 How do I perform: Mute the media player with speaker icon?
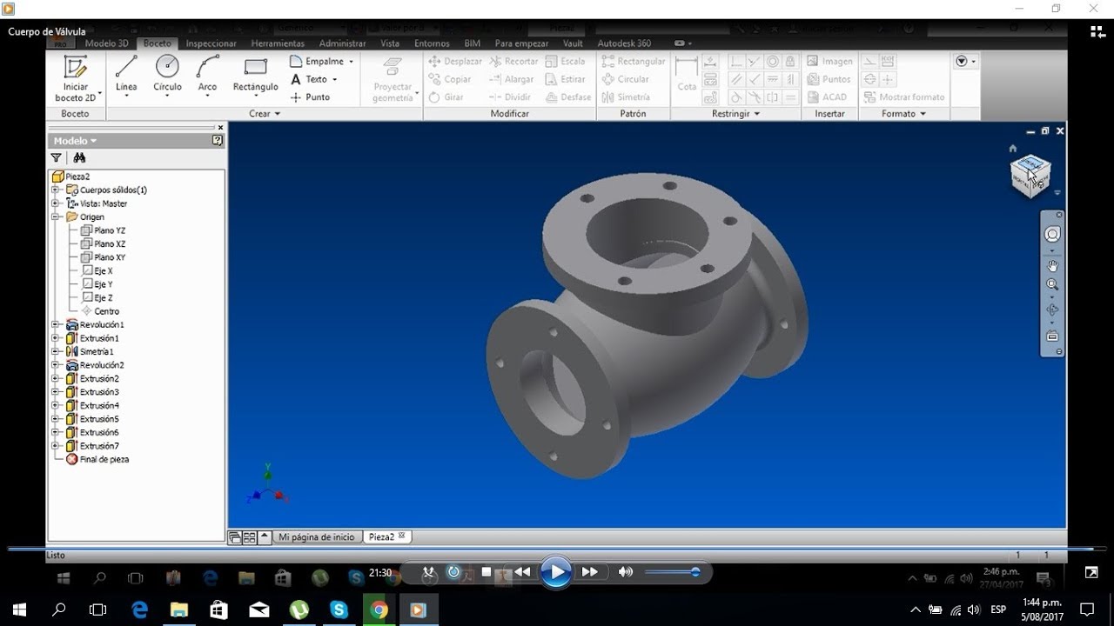[x=625, y=572]
